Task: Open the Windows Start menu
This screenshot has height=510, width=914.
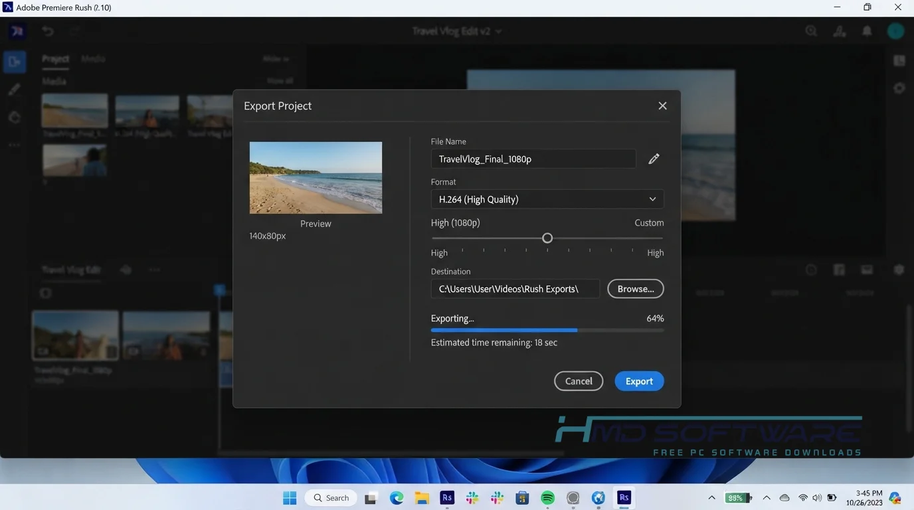Action: [290, 498]
